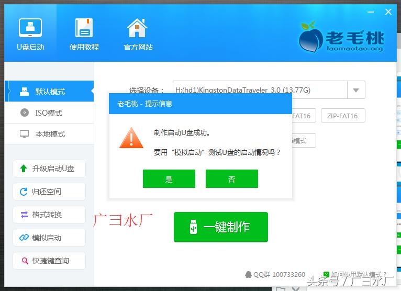Minimize the 老毛桃 window
Viewport: 401px width, 291px height.
(x=371, y=12)
